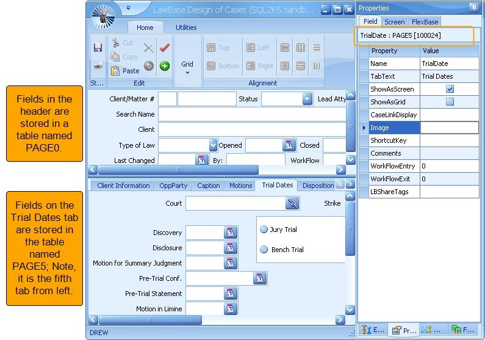Toggle the ShowAsGrid checkbox
The image size is (485, 340).
[450, 102]
